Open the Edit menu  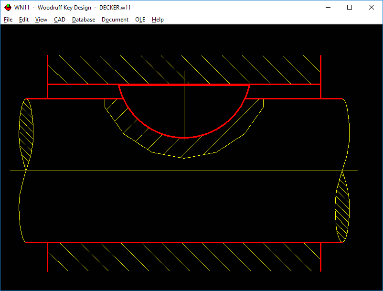pyautogui.click(x=24, y=20)
